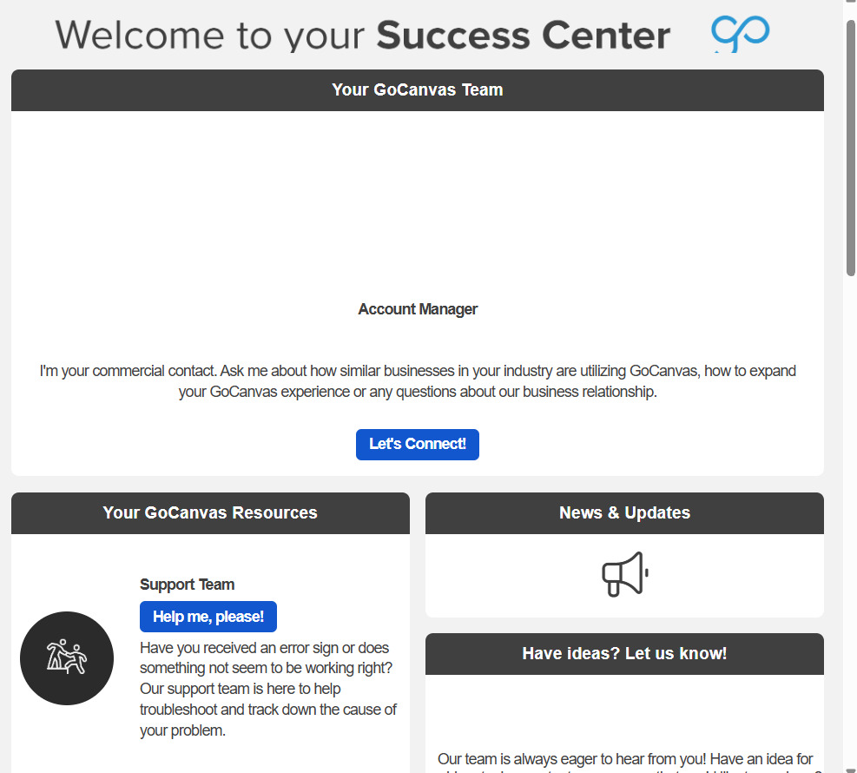Click the Support Team circular icon
Viewport: 857px width, 773px height.
(67, 658)
